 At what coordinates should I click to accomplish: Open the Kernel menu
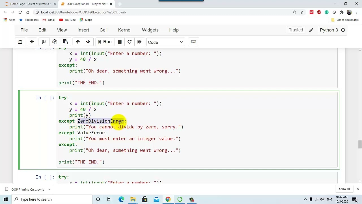[x=125, y=30]
